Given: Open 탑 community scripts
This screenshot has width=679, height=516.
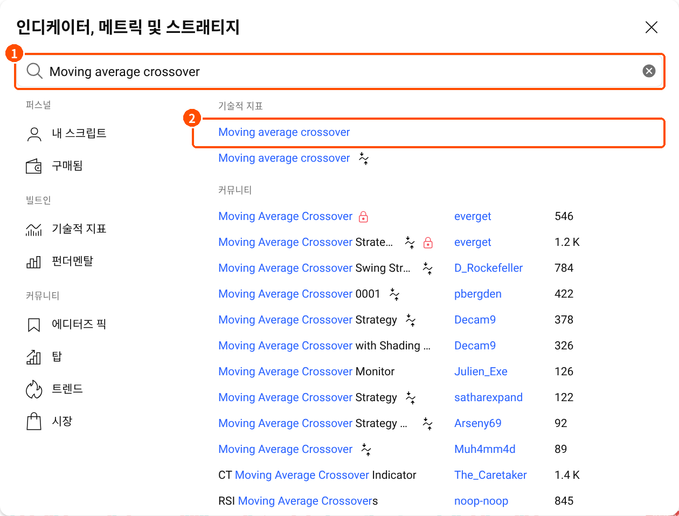Looking at the screenshot, I should tap(57, 356).
